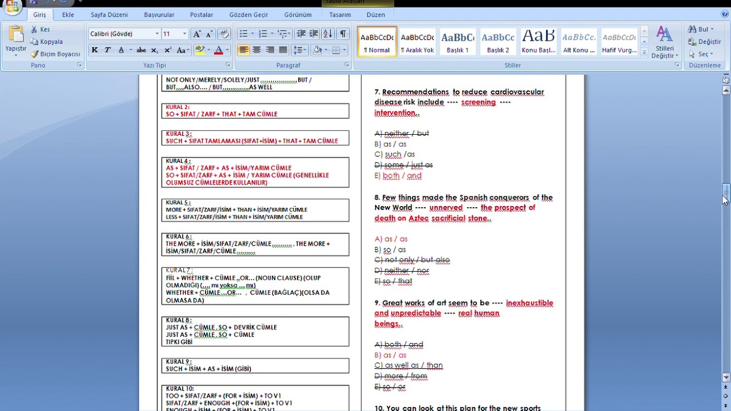The image size is (731, 411).
Task: Shrink font size with the smaller-A icon
Action: point(209,34)
